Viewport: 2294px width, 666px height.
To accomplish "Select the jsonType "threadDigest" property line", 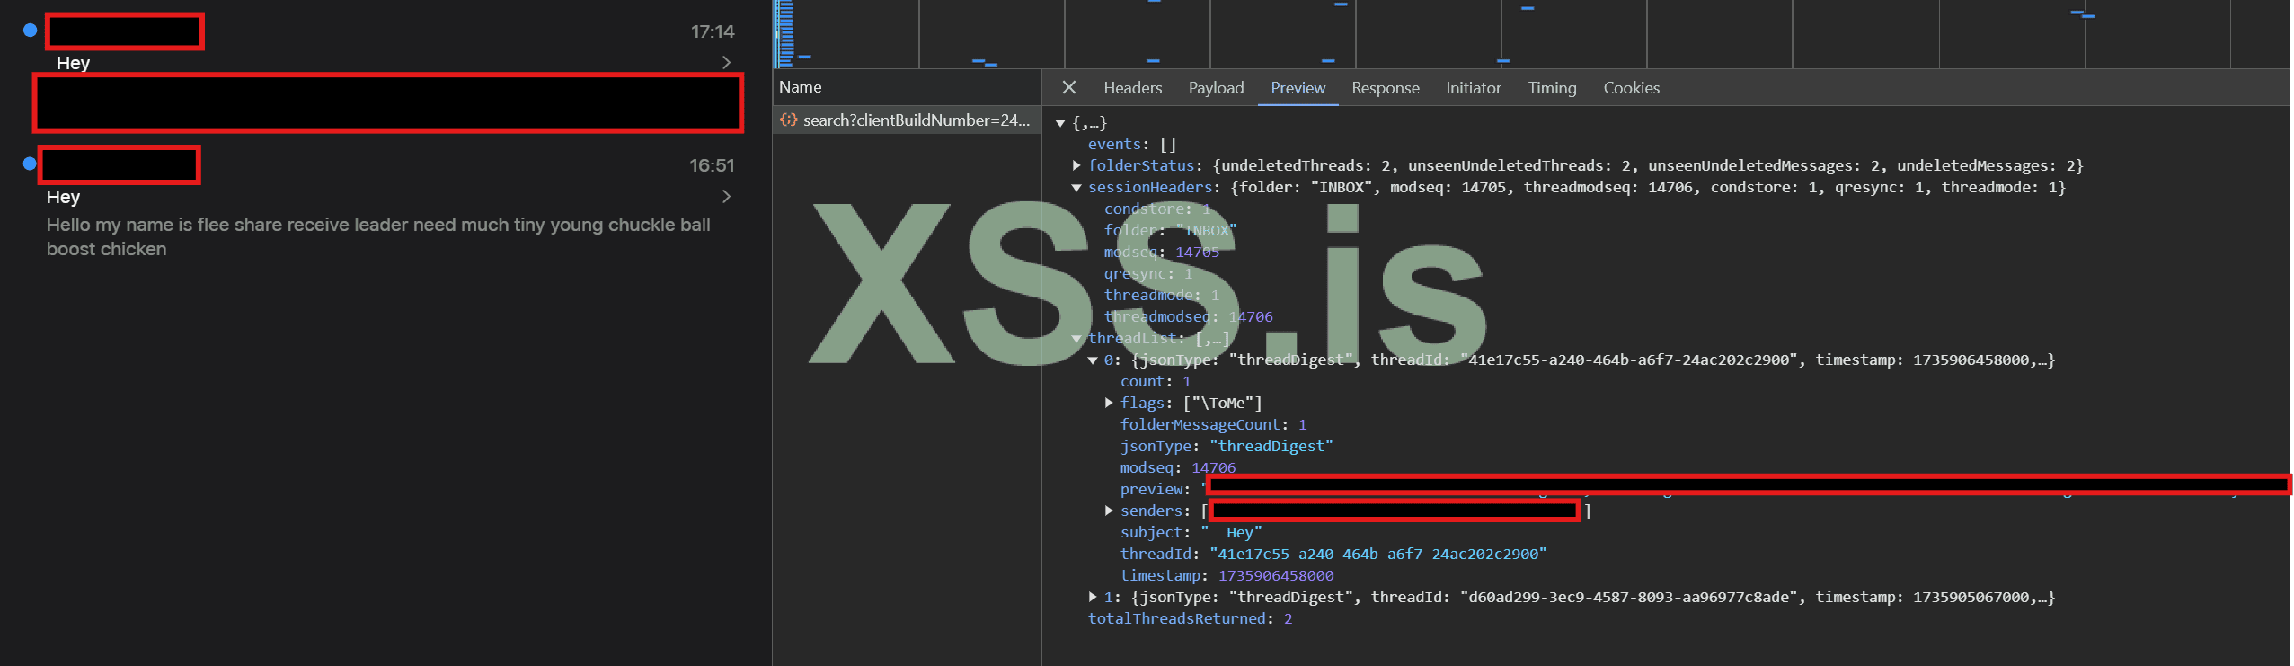I will pos(1227,446).
